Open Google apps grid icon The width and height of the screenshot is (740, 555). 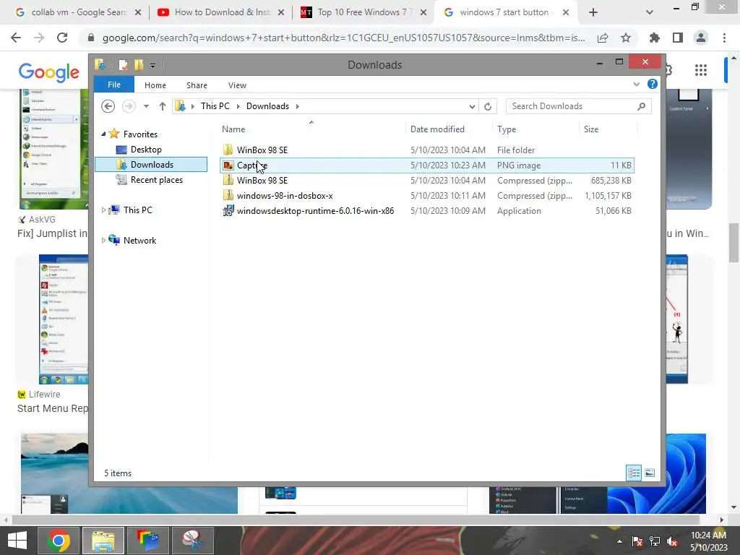pyautogui.click(x=701, y=70)
